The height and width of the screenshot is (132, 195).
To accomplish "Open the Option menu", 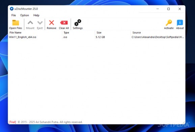I will pyautogui.click(x=25, y=15).
